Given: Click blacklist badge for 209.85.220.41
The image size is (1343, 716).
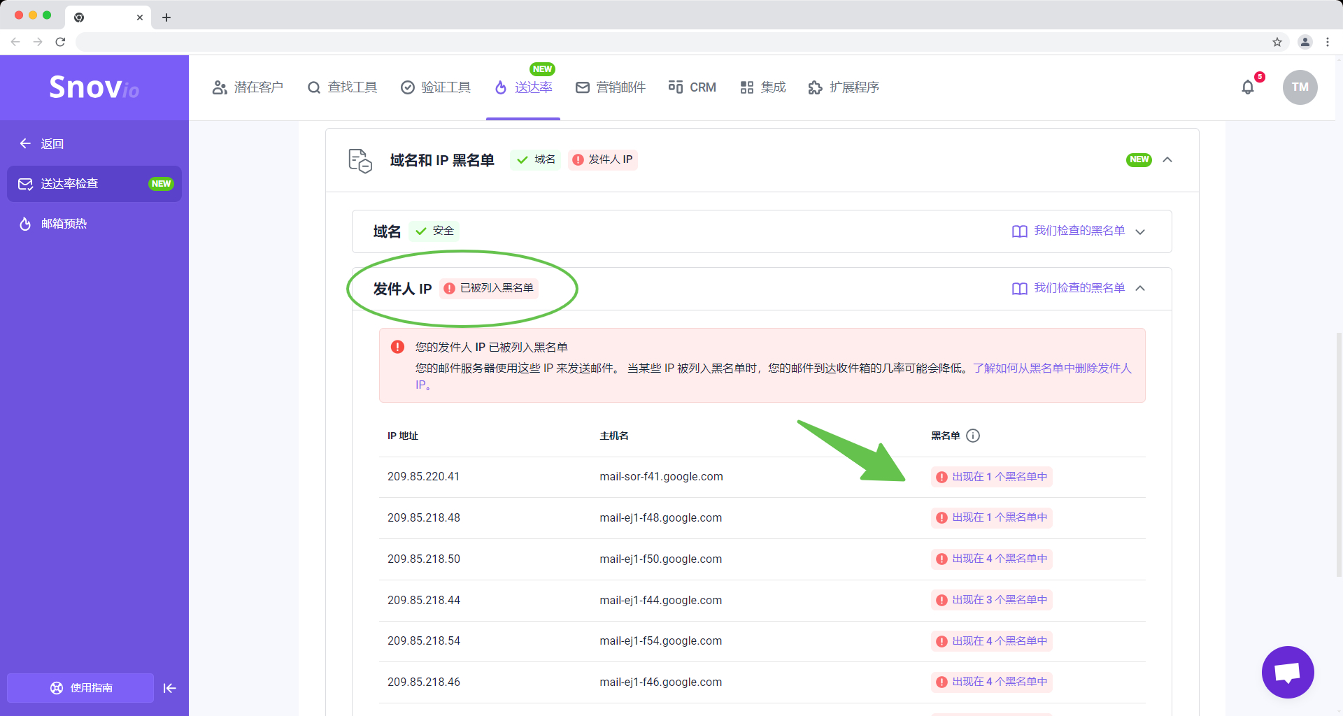Looking at the screenshot, I should (x=992, y=477).
